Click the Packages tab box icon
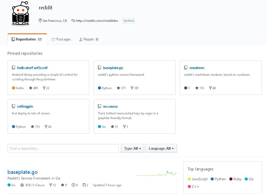This screenshot has height=194, width=267. click(x=53, y=39)
